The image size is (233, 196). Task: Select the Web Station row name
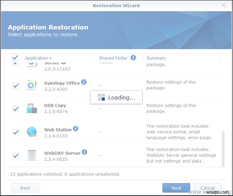[58, 130]
